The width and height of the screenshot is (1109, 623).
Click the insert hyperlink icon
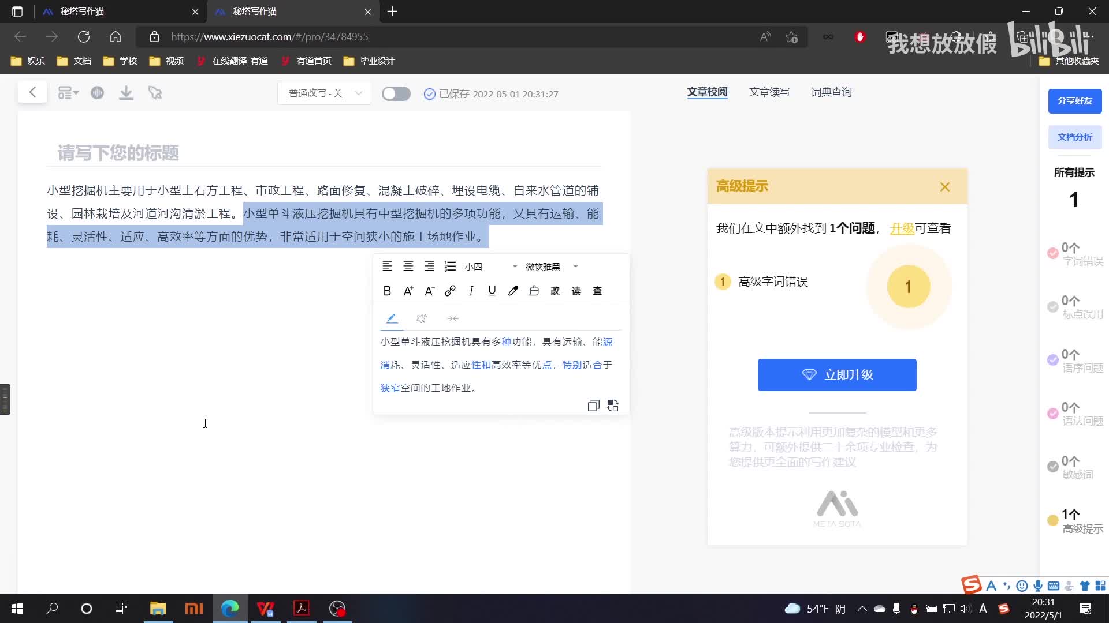(x=450, y=291)
